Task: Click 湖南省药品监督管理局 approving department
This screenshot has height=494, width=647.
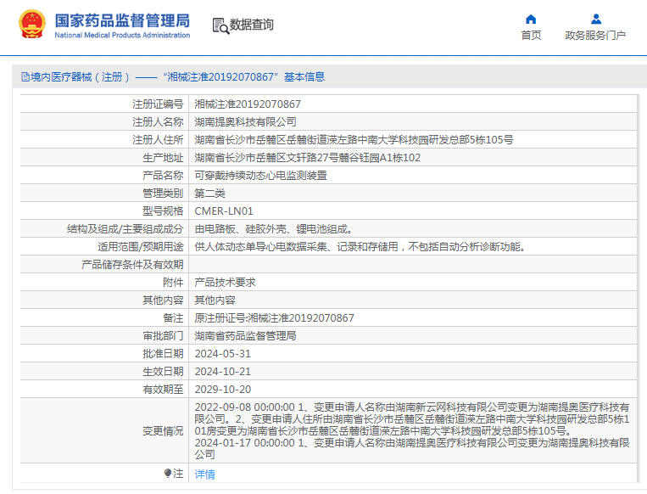Action: tap(246, 335)
